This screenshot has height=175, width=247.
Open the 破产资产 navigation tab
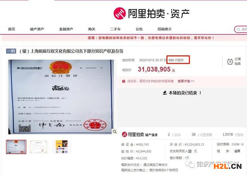coord(37,29)
